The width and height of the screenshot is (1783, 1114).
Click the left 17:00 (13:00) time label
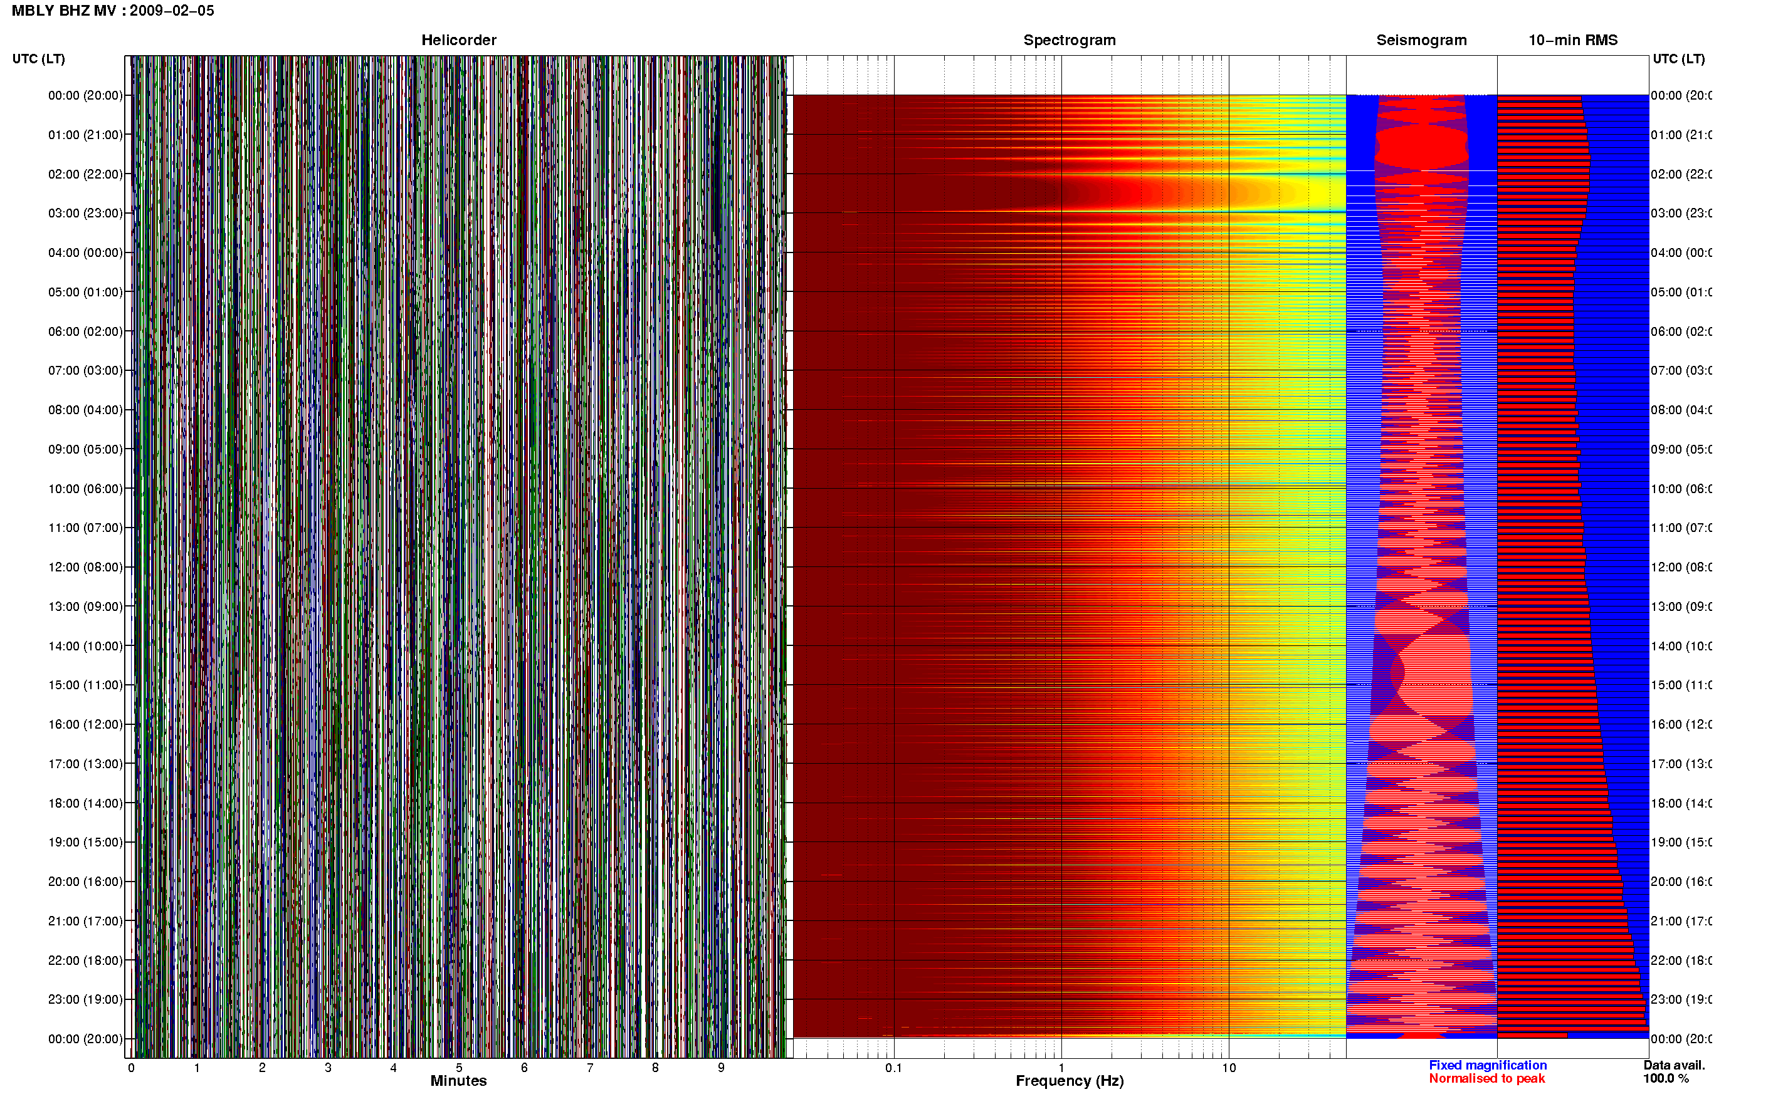click(85, 764)
